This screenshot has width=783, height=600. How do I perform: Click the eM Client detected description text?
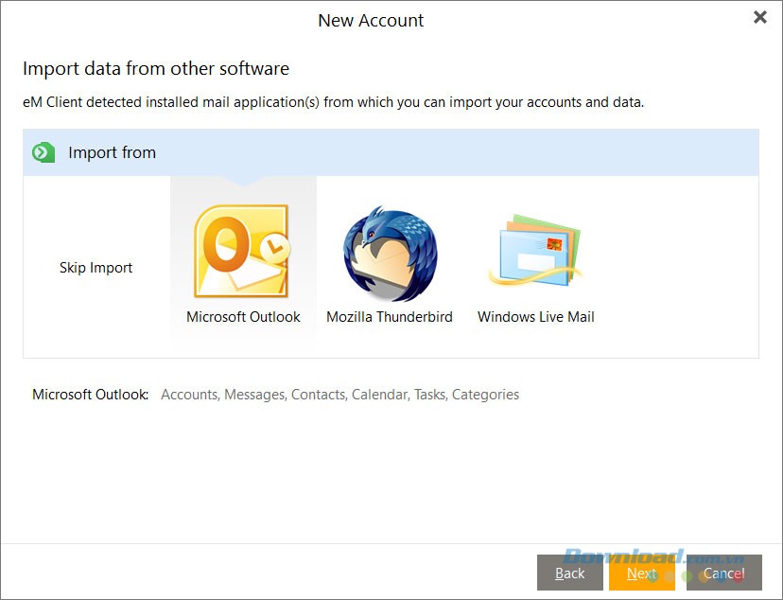333,101
